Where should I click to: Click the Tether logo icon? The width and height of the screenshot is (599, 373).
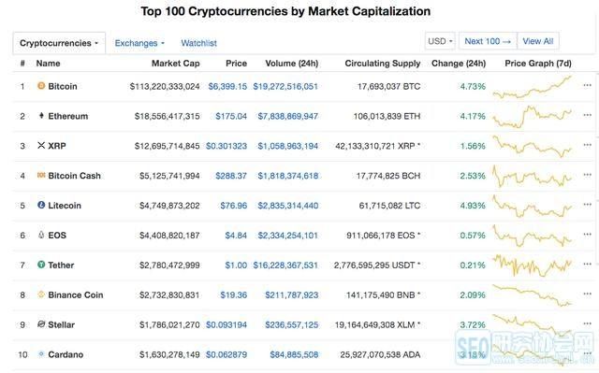pos(41,265)
